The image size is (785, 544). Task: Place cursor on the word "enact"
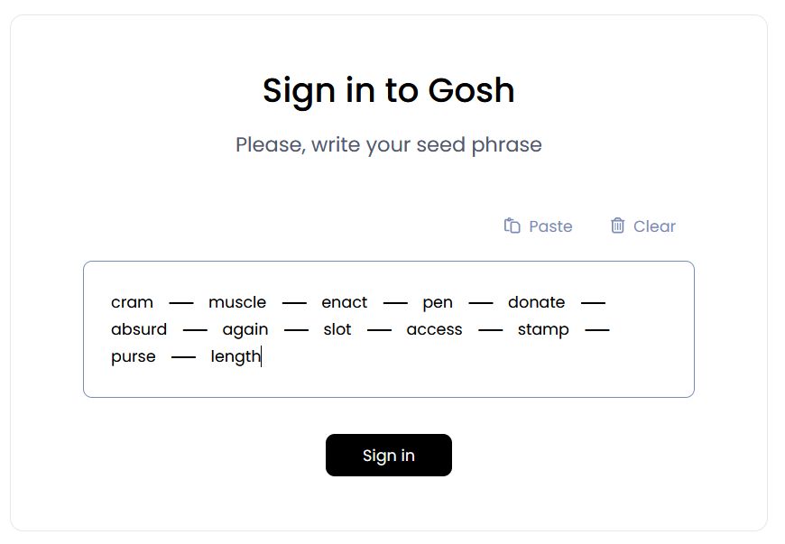345,302
